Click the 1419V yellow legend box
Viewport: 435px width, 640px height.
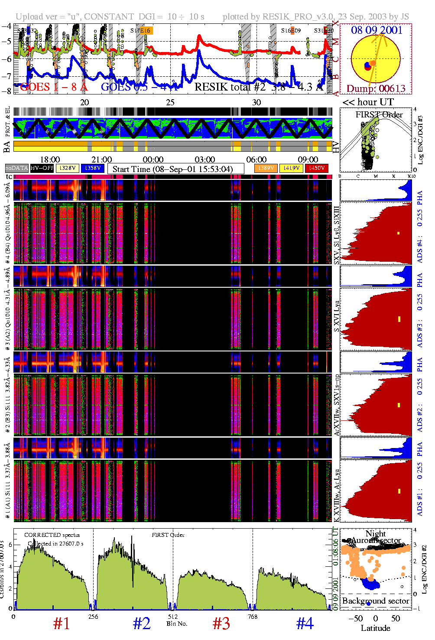click(x=291, y=168)
